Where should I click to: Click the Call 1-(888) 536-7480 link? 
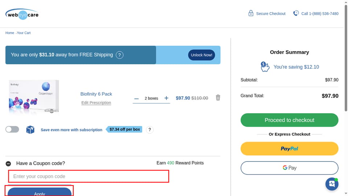pyautogui.click(x=320, y=13)
